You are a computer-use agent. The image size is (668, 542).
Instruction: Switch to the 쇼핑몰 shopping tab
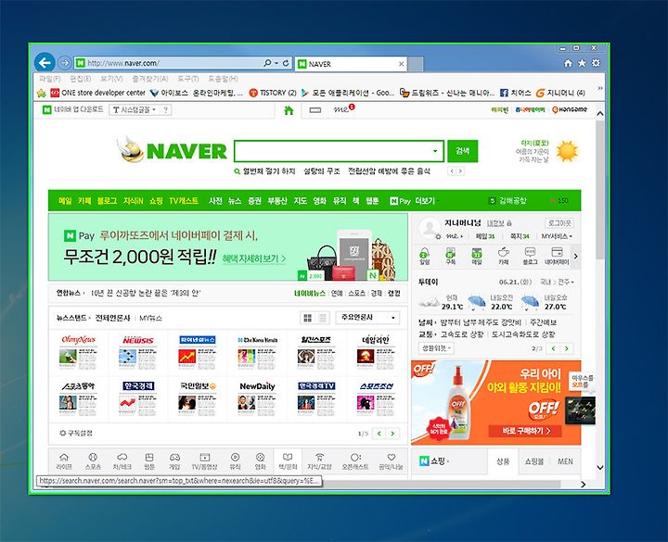[x=533, y=461]
